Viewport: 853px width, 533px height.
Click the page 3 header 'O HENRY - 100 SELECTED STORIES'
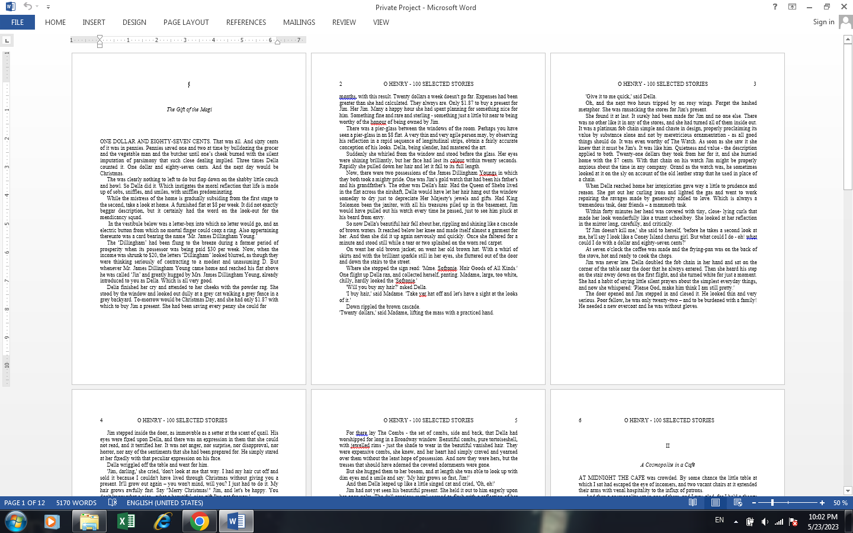(x=663, y=84)
